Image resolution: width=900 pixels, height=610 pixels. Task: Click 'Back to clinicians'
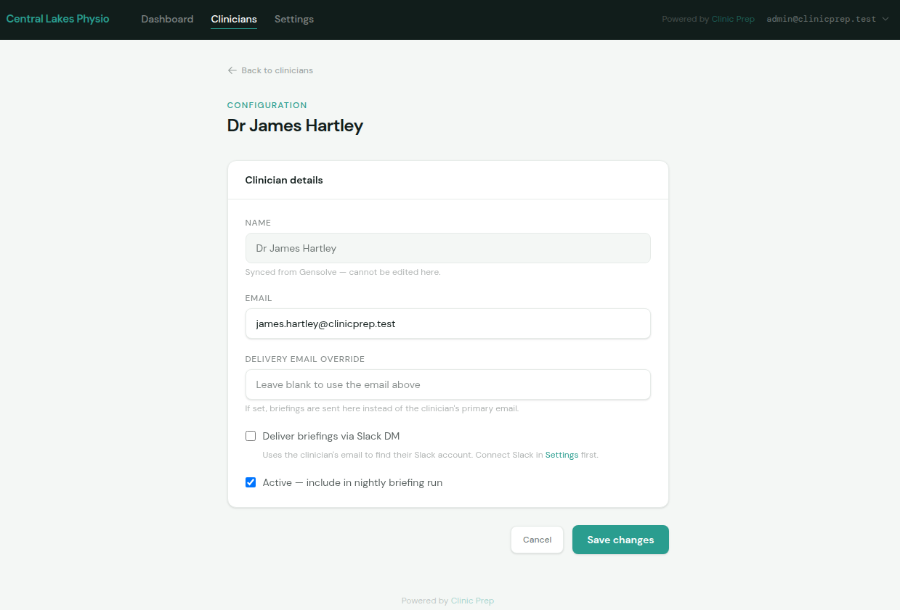277,70
